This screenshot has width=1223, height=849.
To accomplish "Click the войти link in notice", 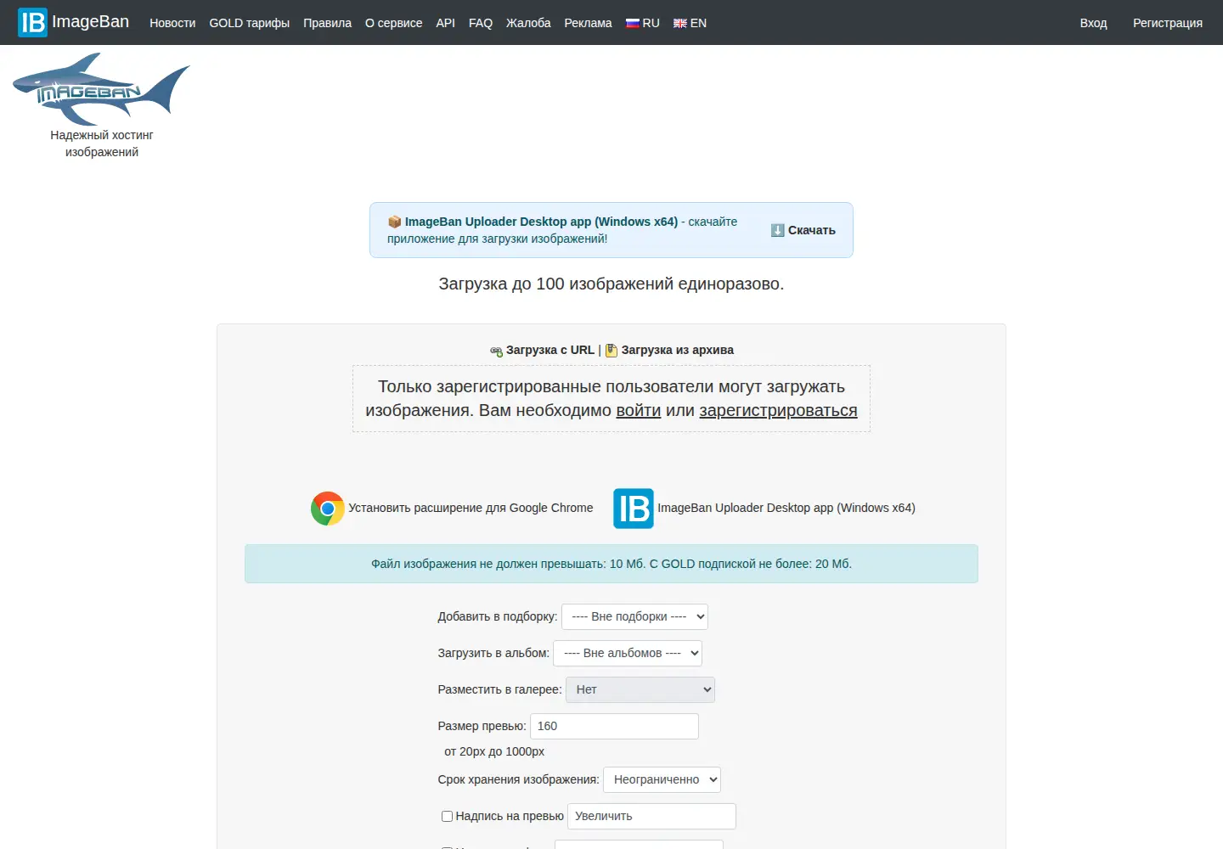I will (639, 411).
